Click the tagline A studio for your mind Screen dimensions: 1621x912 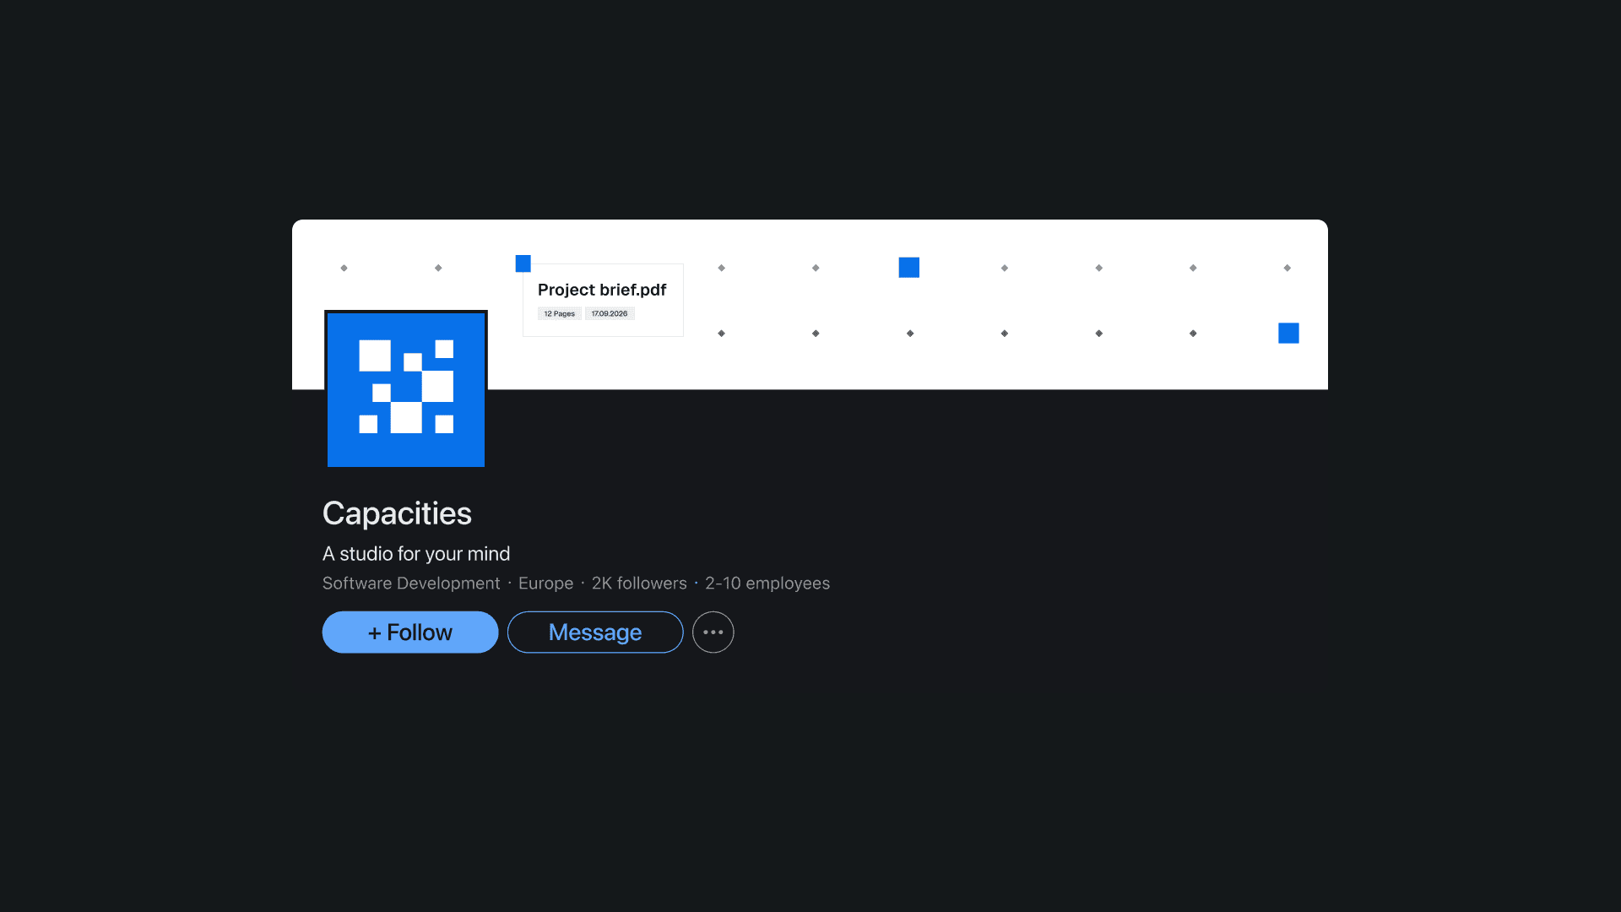(x=415, y=554)
